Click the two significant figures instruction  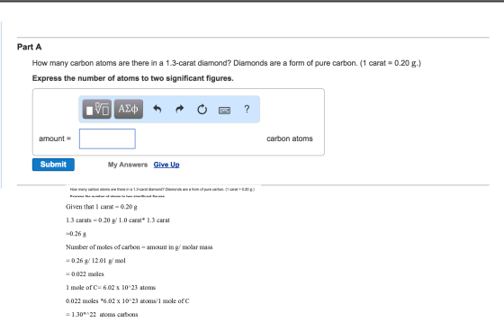point(133,78)
